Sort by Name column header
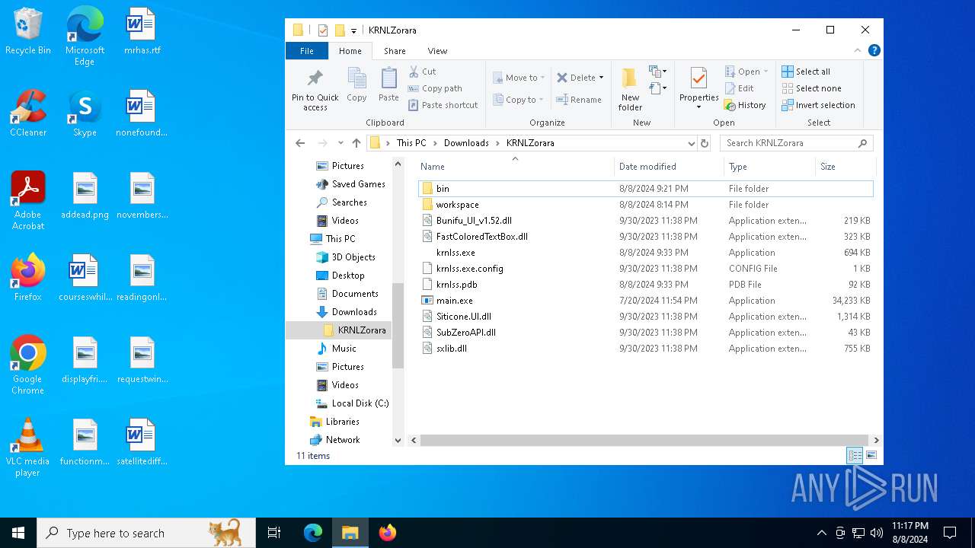This screenshot has width=975, height=548. point(515,167)
